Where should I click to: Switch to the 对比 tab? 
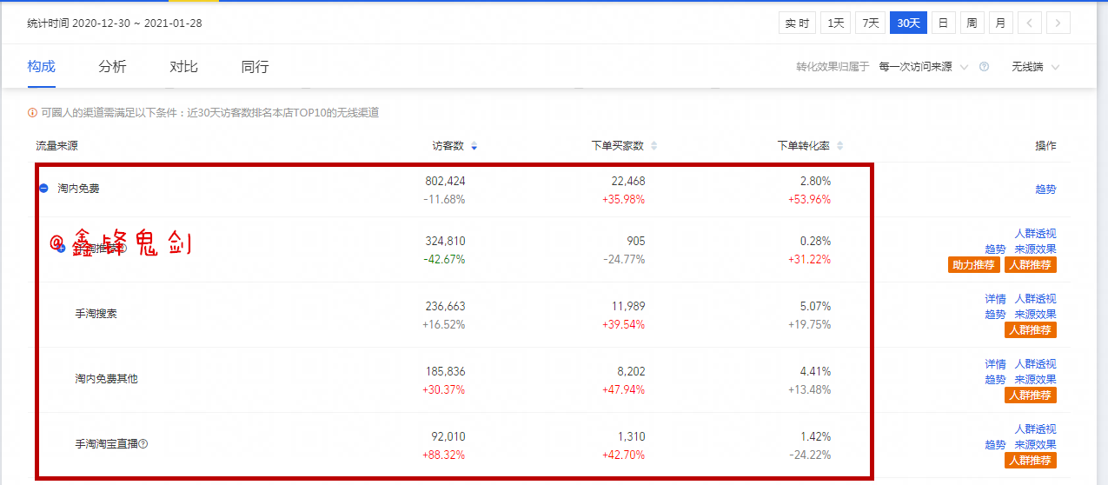click(x=183, y=67)
